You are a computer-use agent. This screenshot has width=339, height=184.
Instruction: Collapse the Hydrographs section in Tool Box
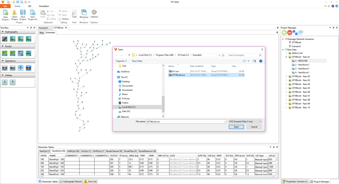point(3,32)
